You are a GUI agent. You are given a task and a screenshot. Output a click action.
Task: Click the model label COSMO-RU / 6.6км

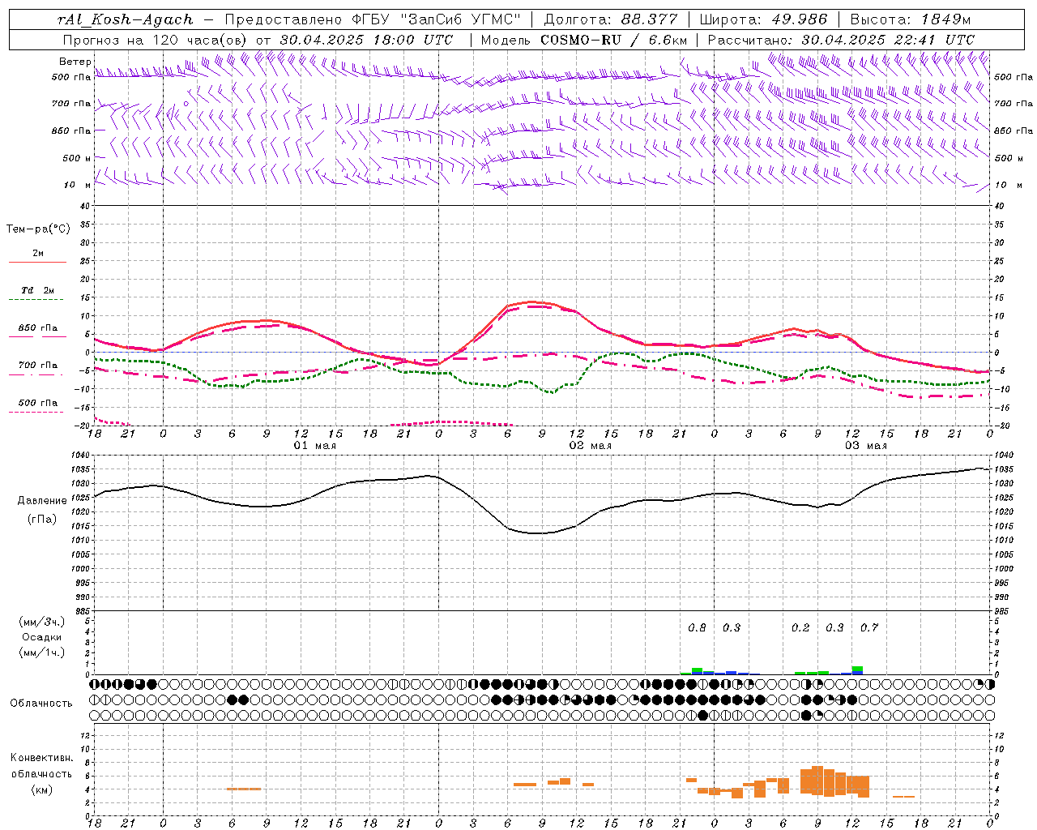click(614, 40)
